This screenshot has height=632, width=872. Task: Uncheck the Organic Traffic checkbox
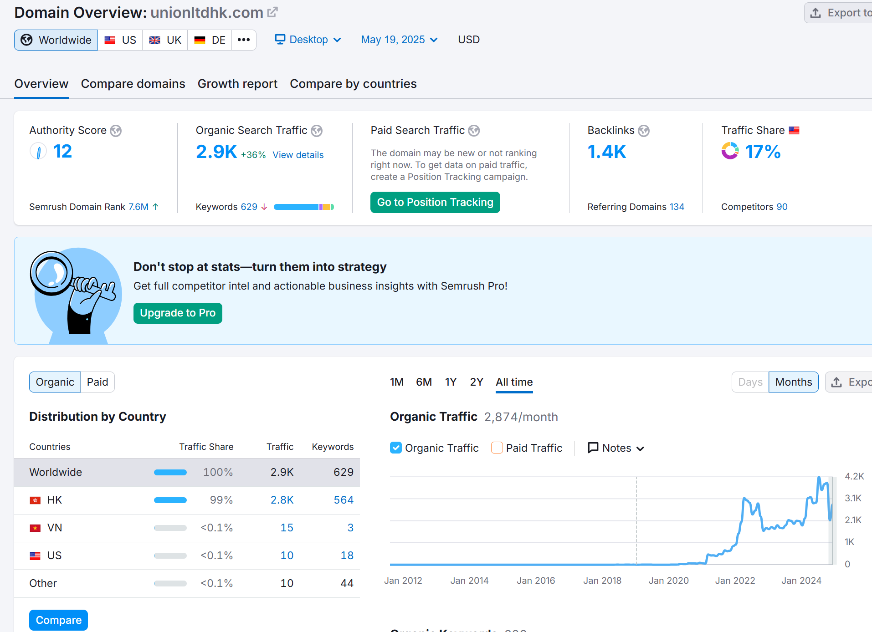396,448
